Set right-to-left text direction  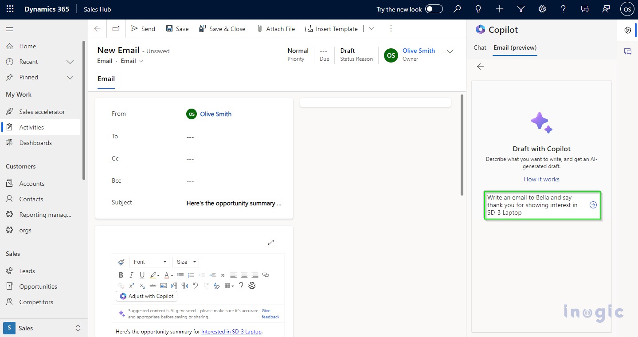(x=185, y=286)
